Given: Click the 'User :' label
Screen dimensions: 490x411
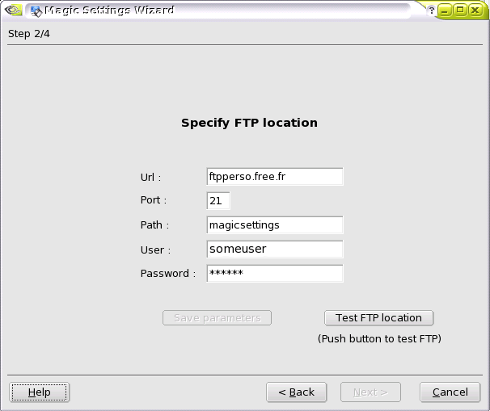Looking at the screenshot, I should click(x=155, y=250).
